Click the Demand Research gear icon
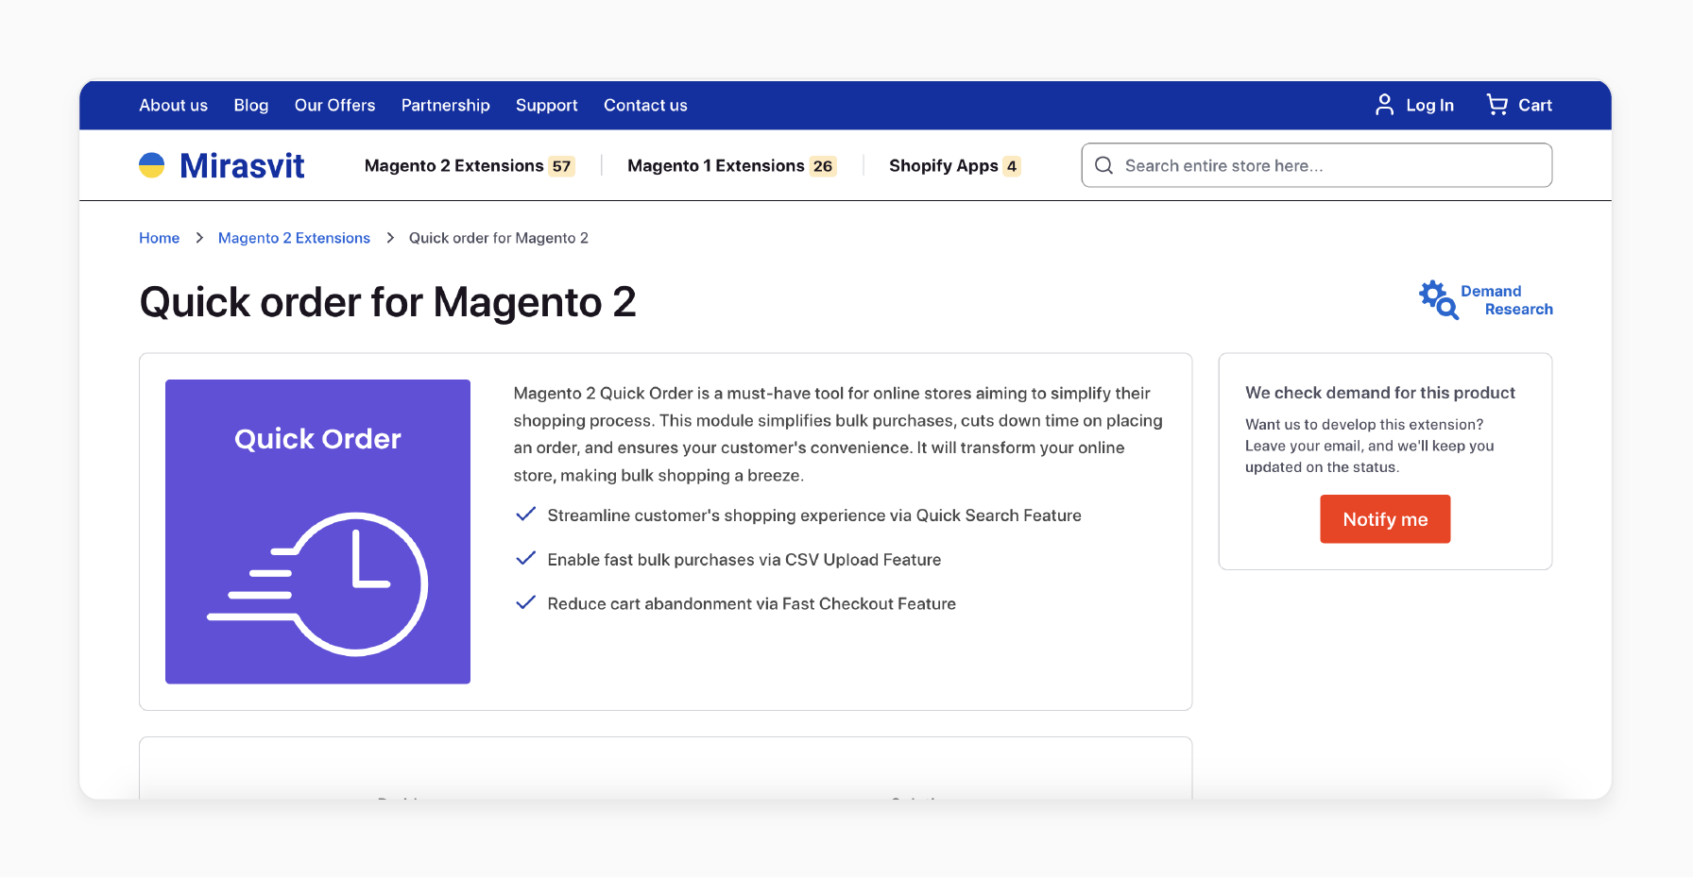This screenshot has width=1693, height=878. [x=1439, y=299]
